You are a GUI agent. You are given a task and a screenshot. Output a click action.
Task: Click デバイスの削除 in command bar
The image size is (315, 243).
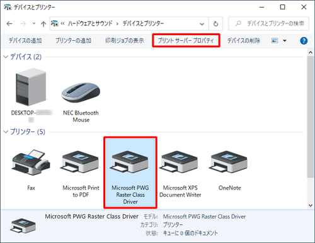(x=244, y=41)
